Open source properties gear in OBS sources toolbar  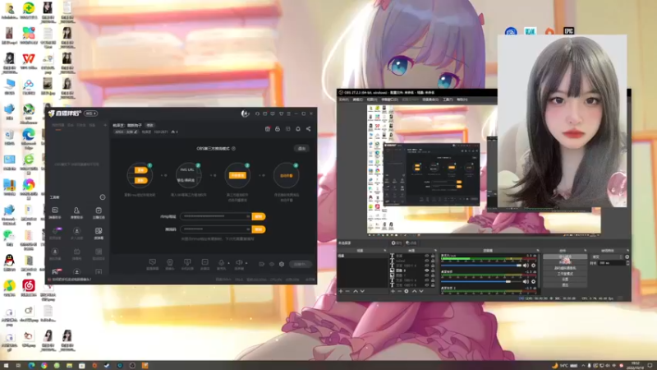tap(407, 291)
